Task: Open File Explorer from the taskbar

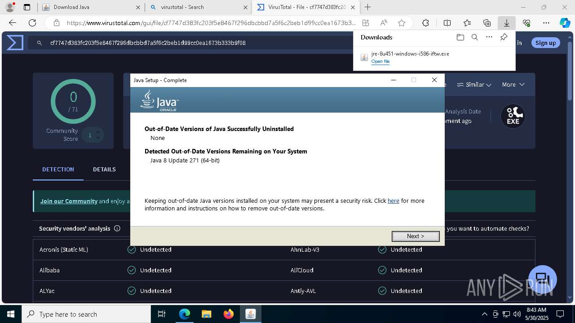Action: (x=206, y=314)
